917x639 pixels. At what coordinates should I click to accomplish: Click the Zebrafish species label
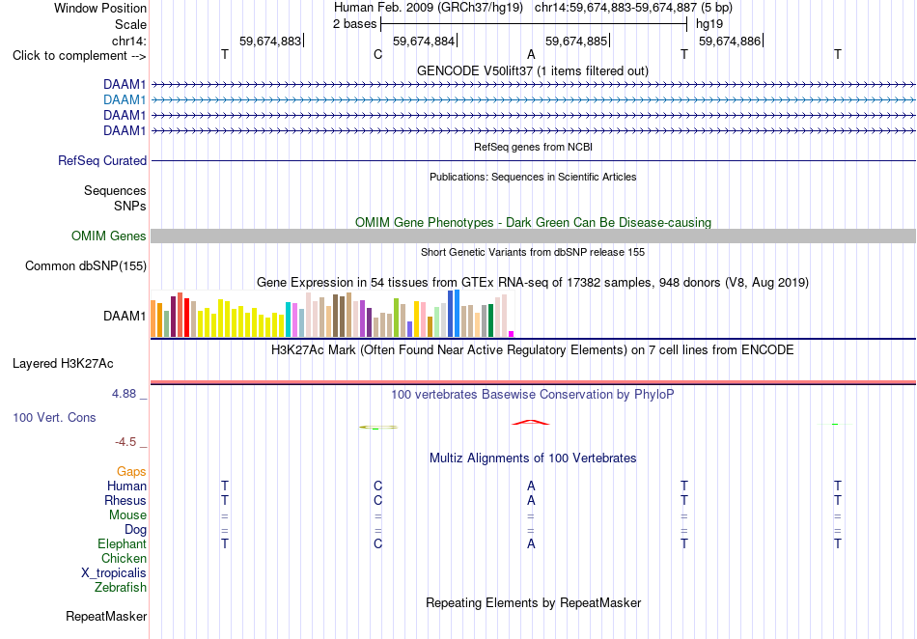pos(121,587)
